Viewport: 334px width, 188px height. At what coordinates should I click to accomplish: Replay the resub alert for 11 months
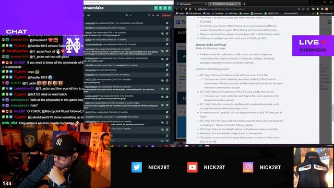pyautogui.click(x=167, y=40)
